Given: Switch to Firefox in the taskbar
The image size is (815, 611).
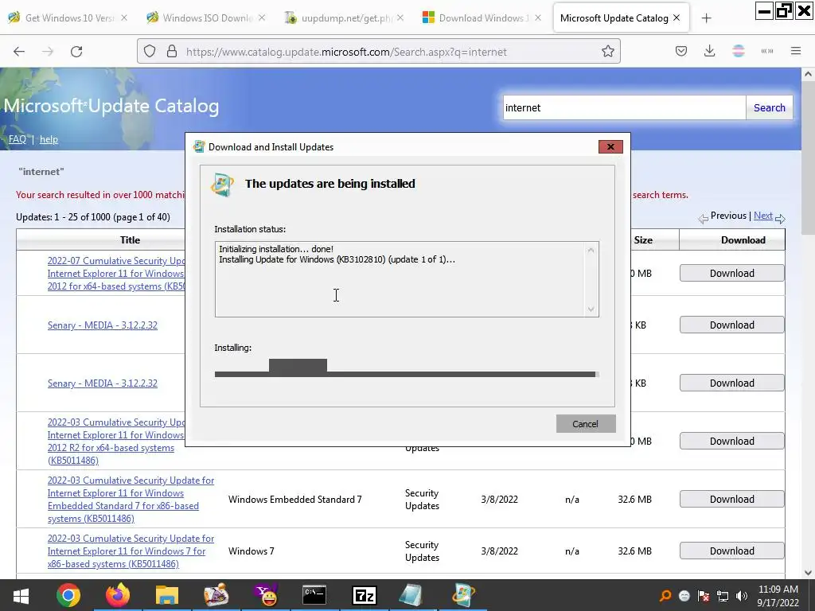Looking at the screenshot, I should [x=118, y=595].
